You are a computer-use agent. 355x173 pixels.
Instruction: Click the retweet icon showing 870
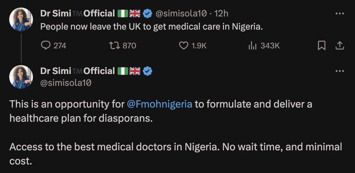point(113,46)
